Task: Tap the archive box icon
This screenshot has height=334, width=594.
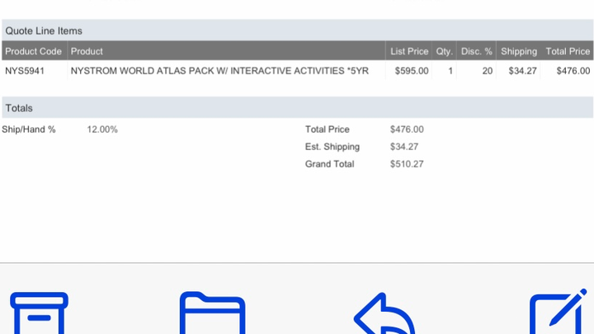Action: tap(40, 313)
